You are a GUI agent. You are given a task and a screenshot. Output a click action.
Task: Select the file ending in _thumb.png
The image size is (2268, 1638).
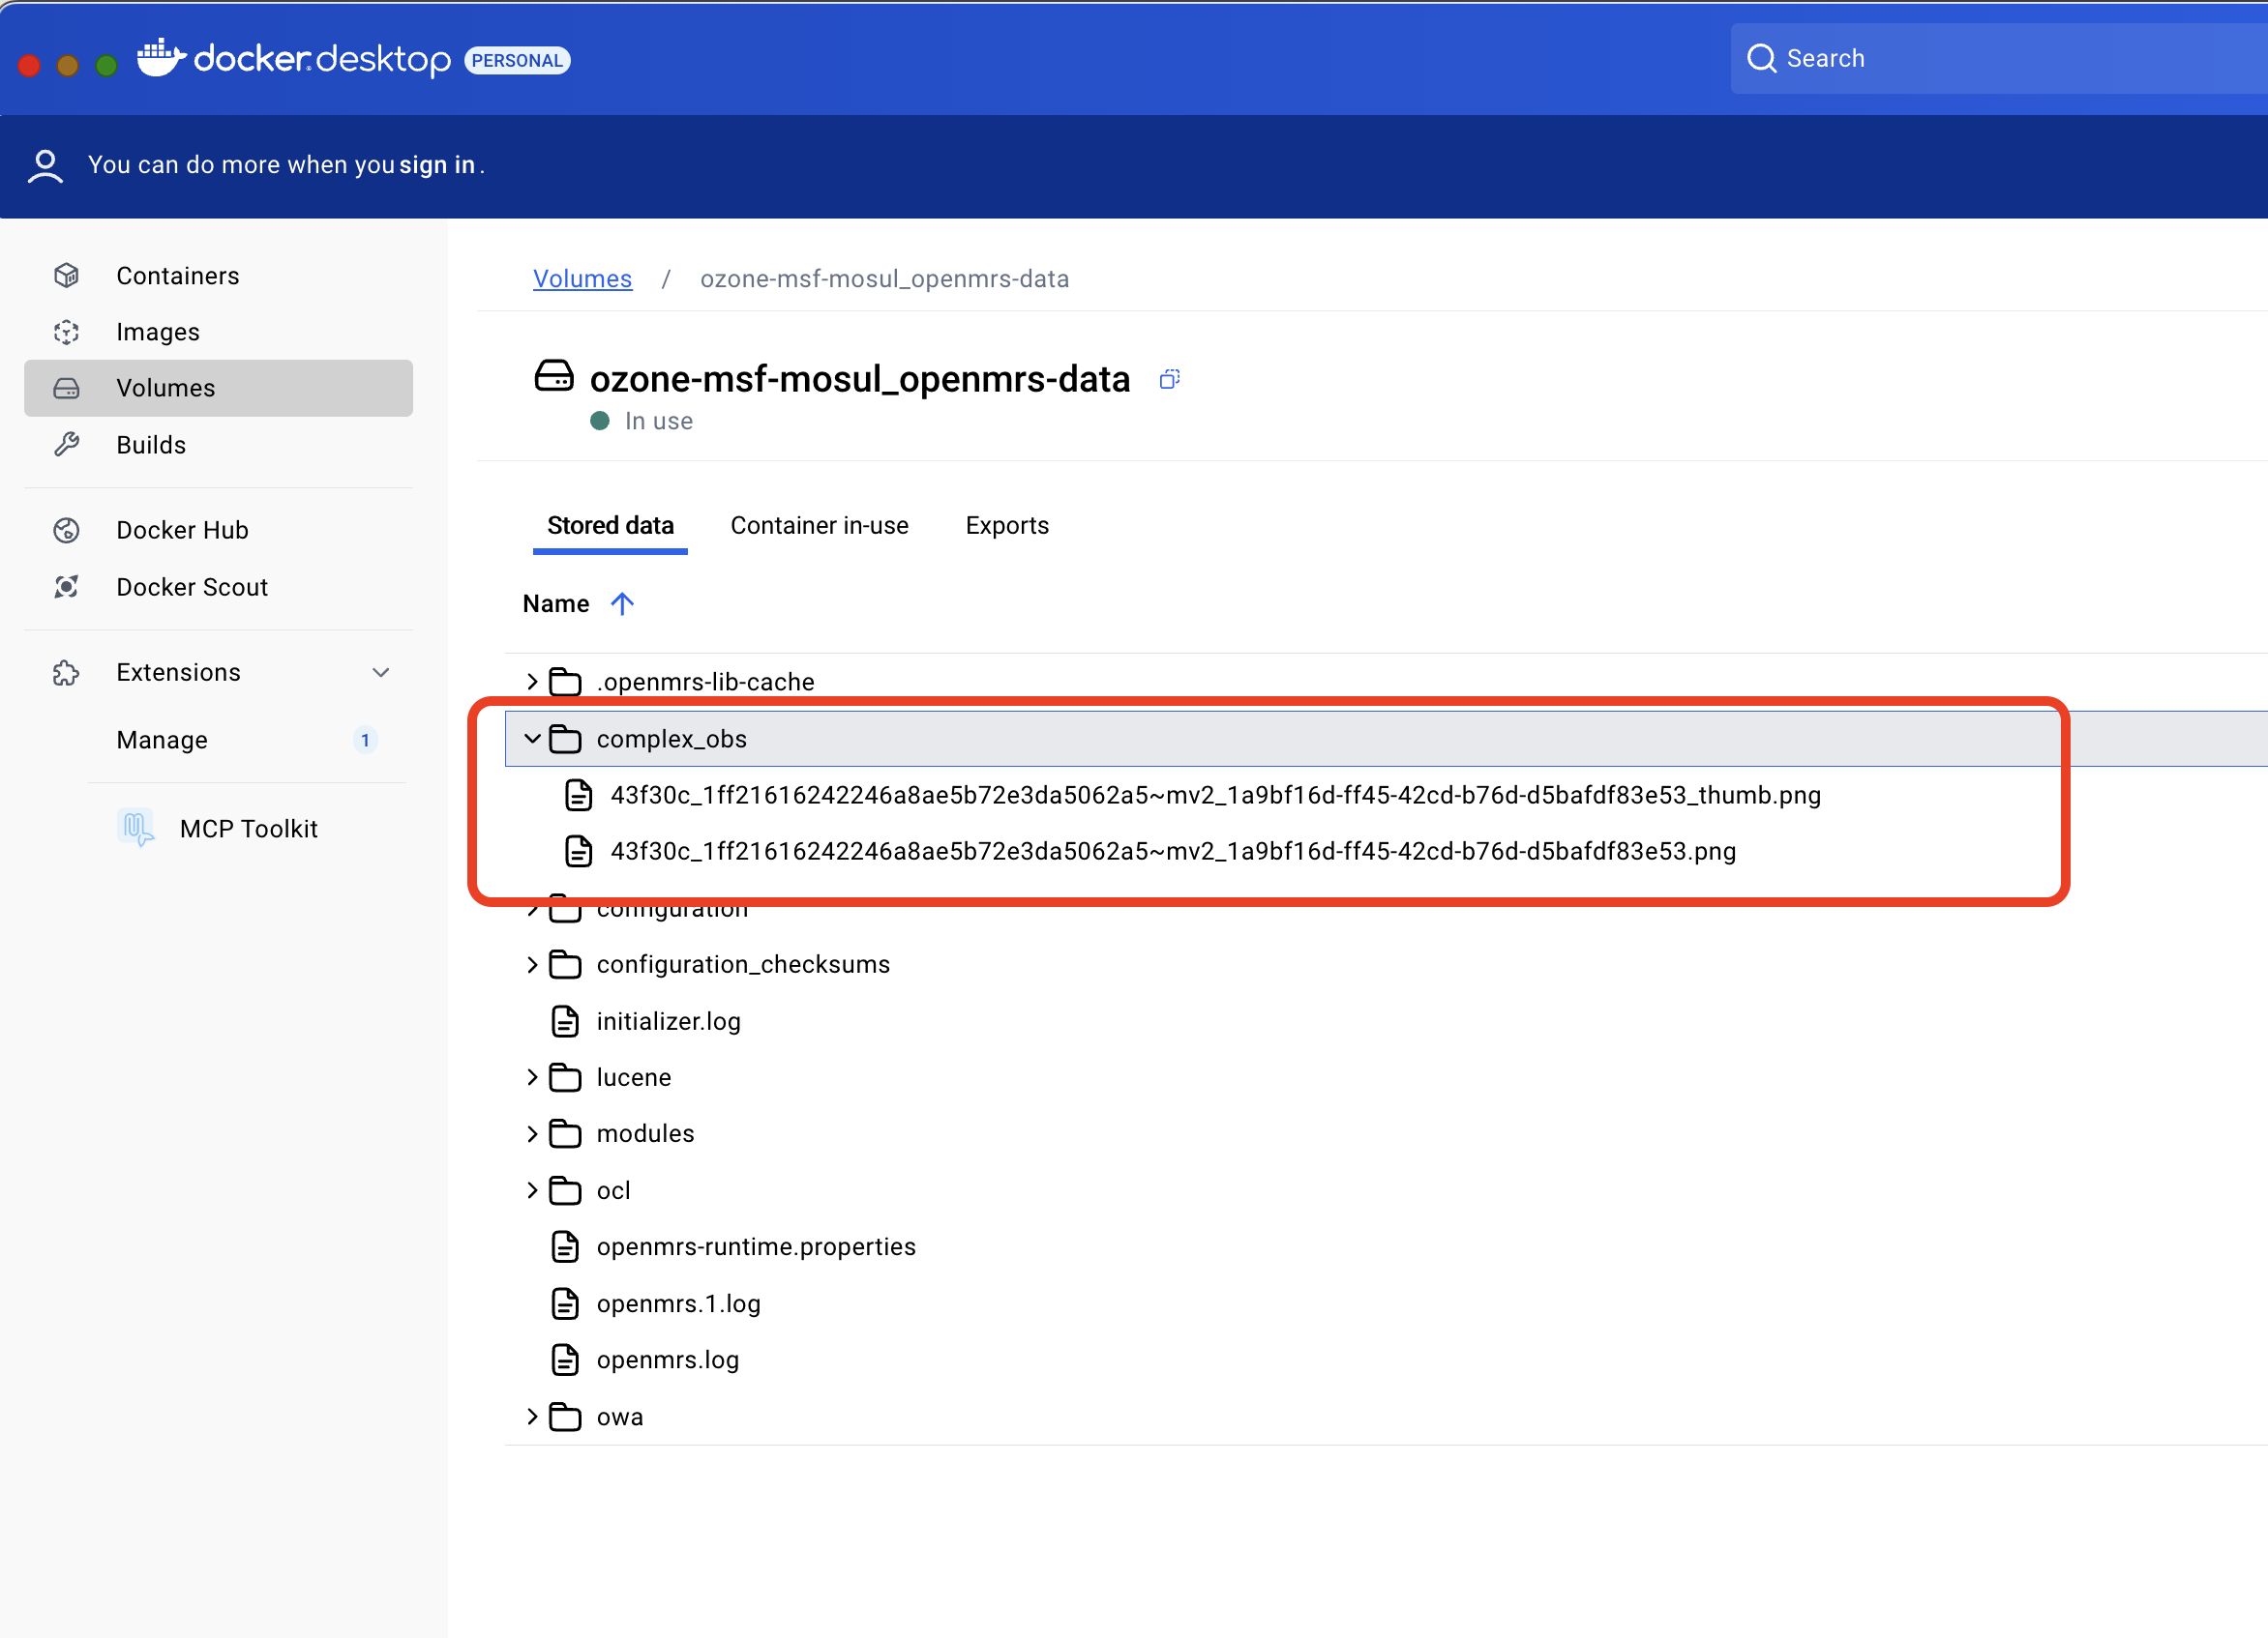pos(1215,795)
